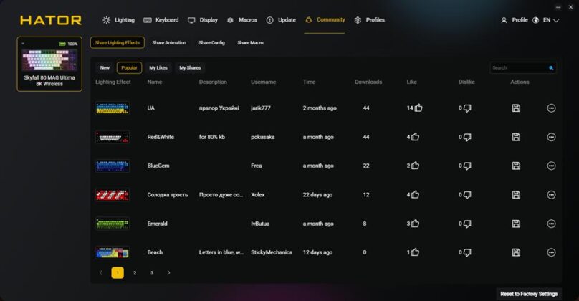Switch to Share Macro tab
Viewport: 579px width, 301px height.
[250, 43]
